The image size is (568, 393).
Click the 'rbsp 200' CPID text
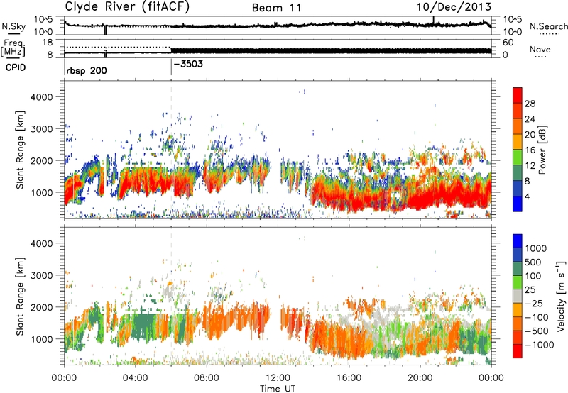(x=87, y=70)
